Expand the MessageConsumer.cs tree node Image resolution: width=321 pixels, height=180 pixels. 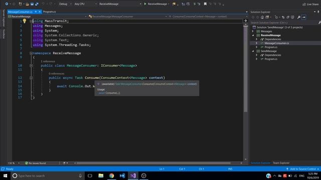tap(256, 43)
